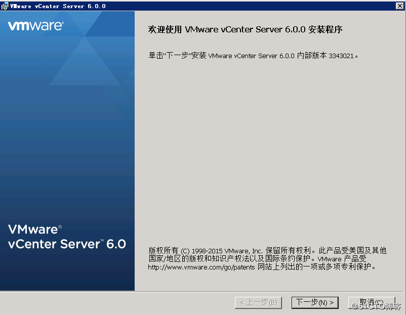Click the white content area of the wizard
Screen dimensions: 406x315
click(x=268, y=152)
